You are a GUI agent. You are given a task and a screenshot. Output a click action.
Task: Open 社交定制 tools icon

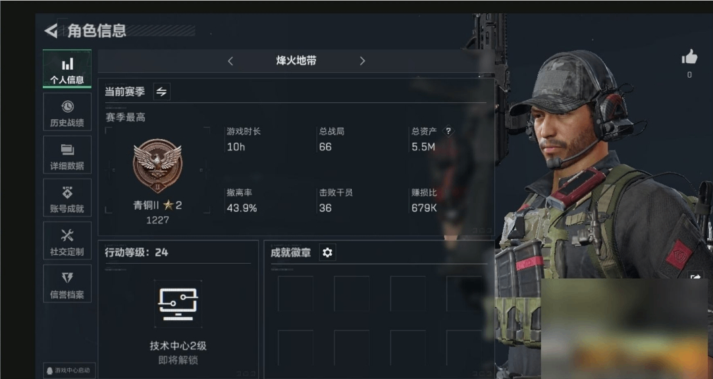point(67,241)
